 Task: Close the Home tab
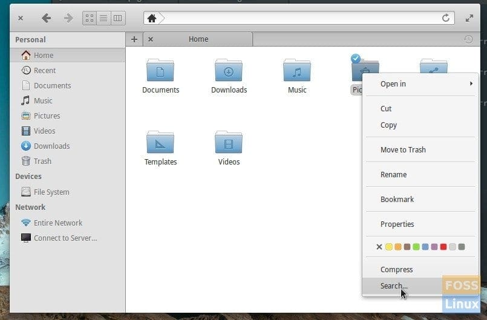click(x=151, y=39)
